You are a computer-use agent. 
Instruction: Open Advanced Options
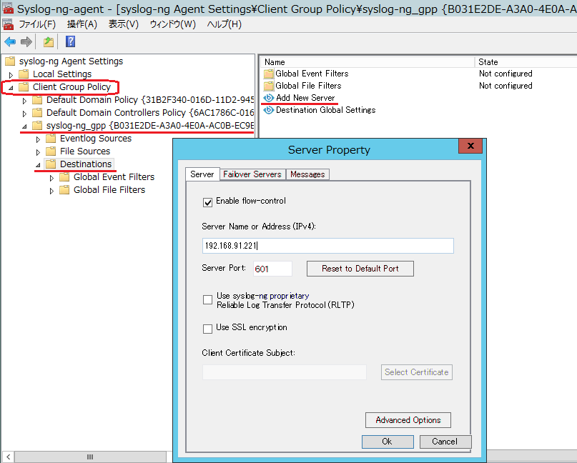408,420
